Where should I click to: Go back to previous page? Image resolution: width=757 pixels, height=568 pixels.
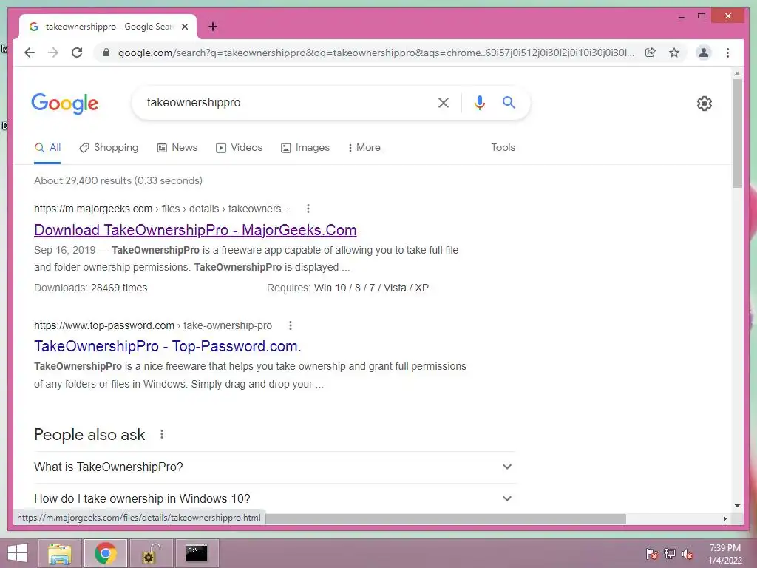(x=30, y=53)
